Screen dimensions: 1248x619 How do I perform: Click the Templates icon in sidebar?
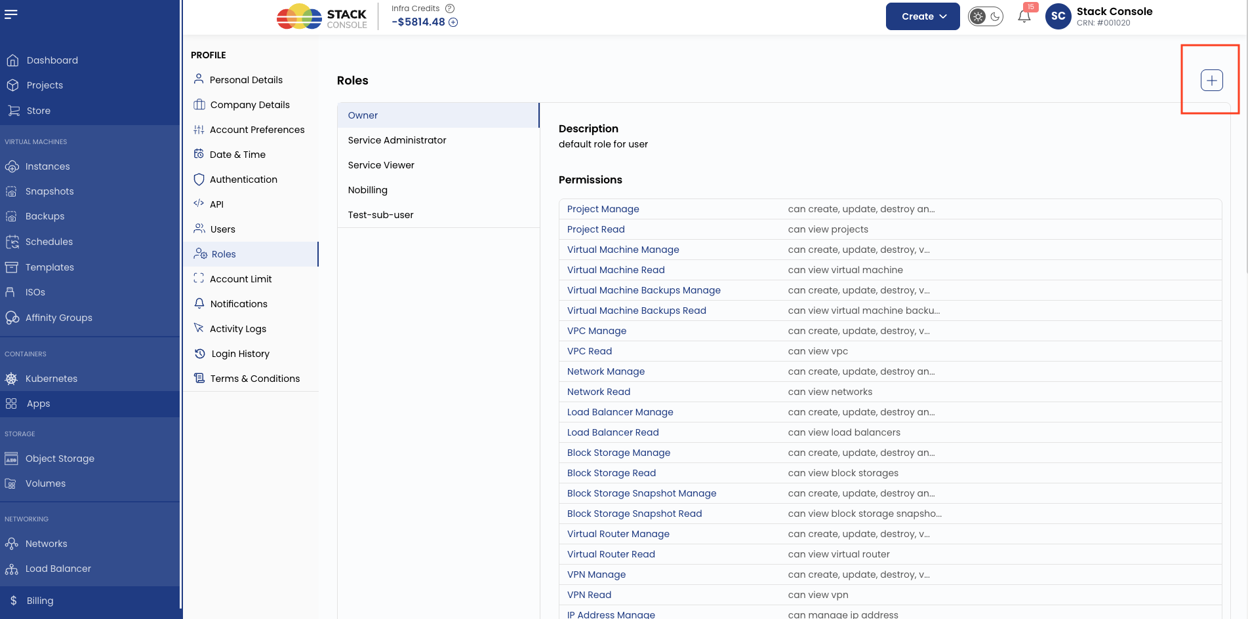[12, 267]
